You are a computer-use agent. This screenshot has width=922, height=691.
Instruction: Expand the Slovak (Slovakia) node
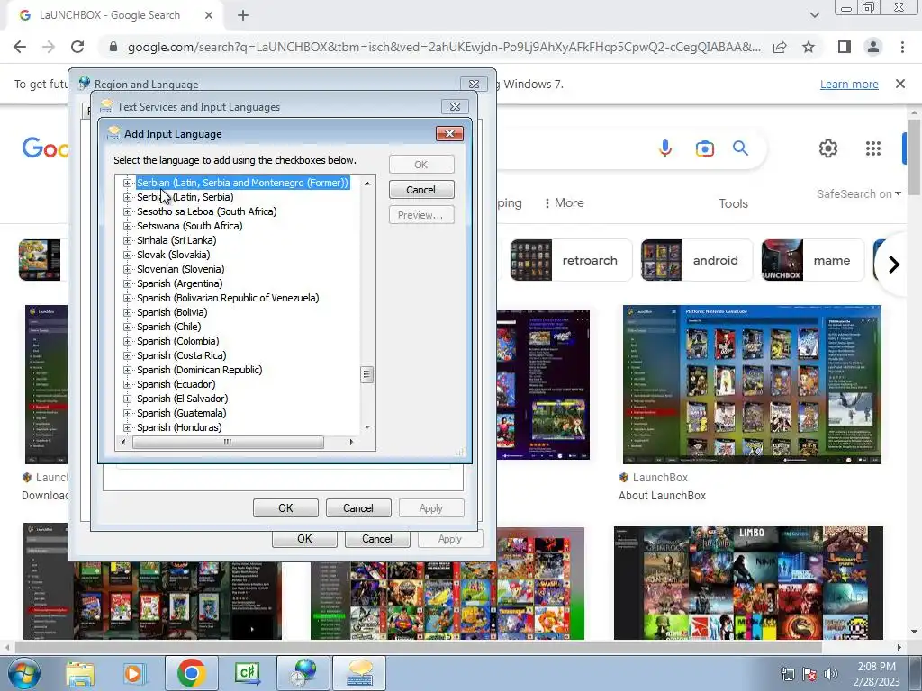coord(127,255)
